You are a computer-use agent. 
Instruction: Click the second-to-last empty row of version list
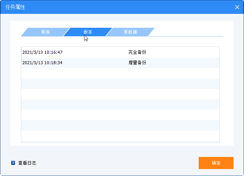click(120, 125)
